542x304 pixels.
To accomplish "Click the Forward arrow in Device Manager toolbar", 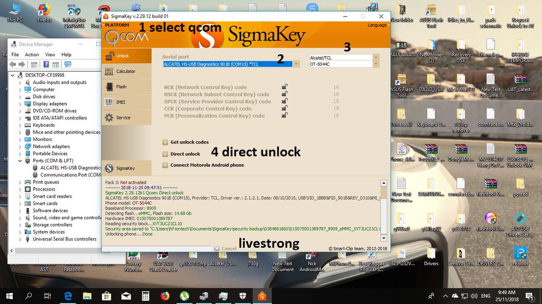I will pyautogui.click(x=22, y=64).
